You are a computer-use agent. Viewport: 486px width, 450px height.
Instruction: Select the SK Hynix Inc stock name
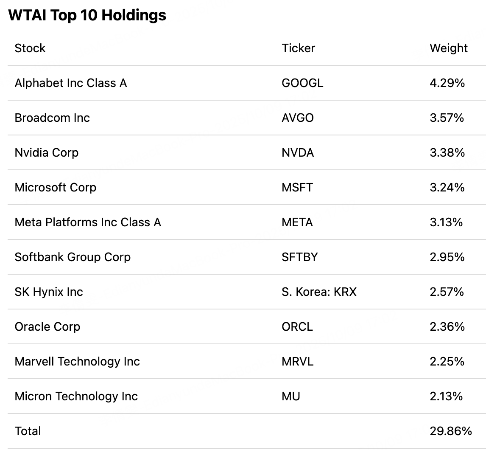coord(49,292)
